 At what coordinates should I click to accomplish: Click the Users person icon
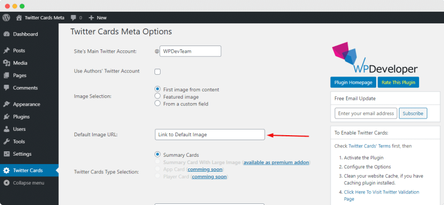tap(7, 129)
